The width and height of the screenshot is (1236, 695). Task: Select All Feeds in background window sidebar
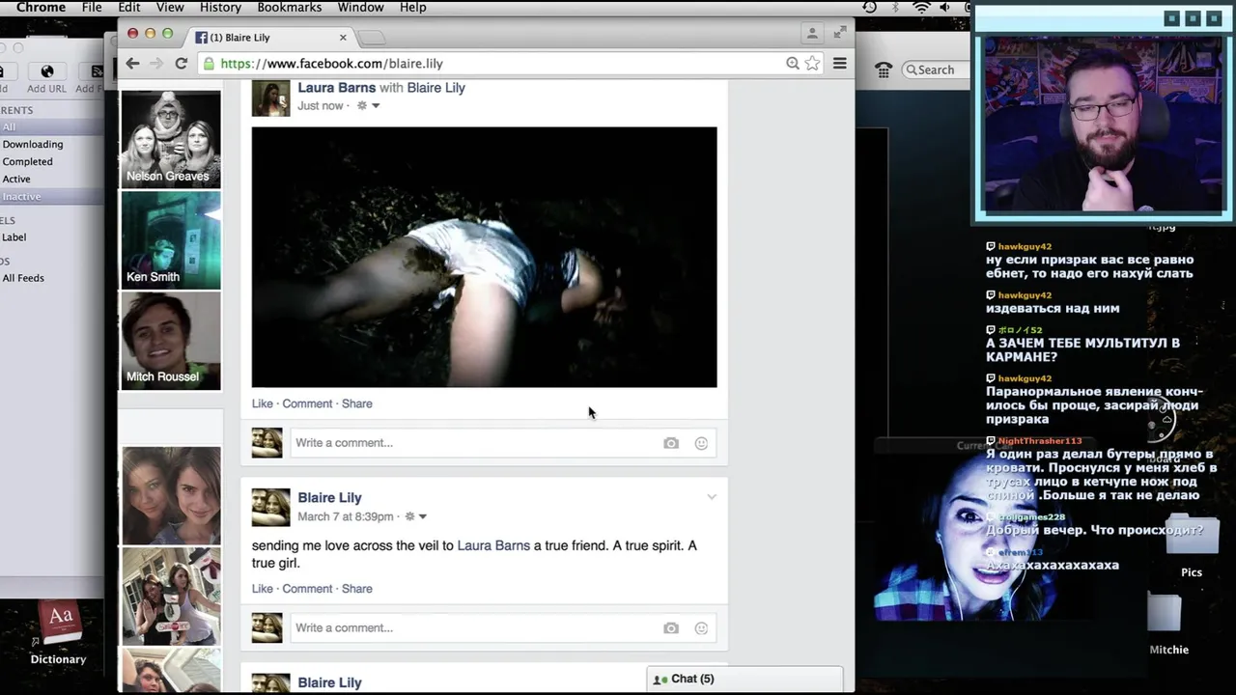[23, 278]
